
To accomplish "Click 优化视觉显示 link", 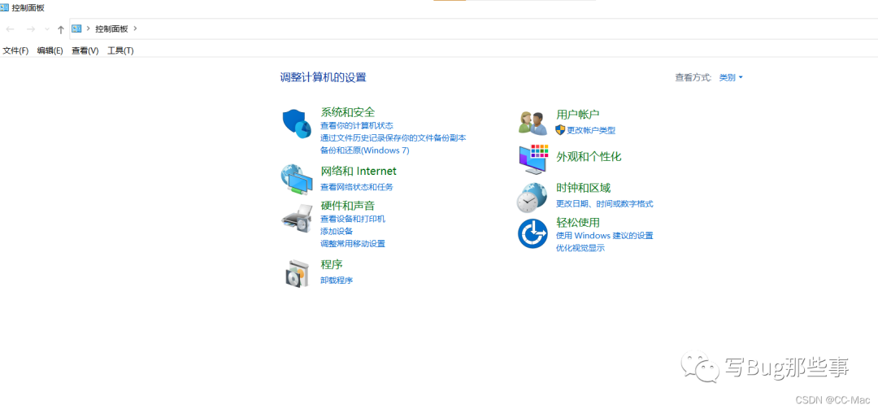I will (580, 248).
